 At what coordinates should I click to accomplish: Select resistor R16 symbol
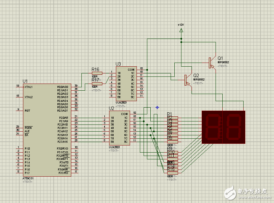97,73
